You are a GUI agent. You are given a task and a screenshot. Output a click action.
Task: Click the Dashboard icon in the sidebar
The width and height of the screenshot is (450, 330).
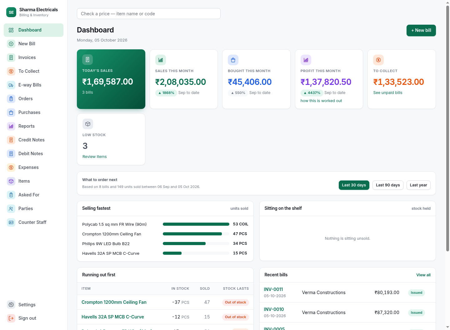(x=11, y=30)
